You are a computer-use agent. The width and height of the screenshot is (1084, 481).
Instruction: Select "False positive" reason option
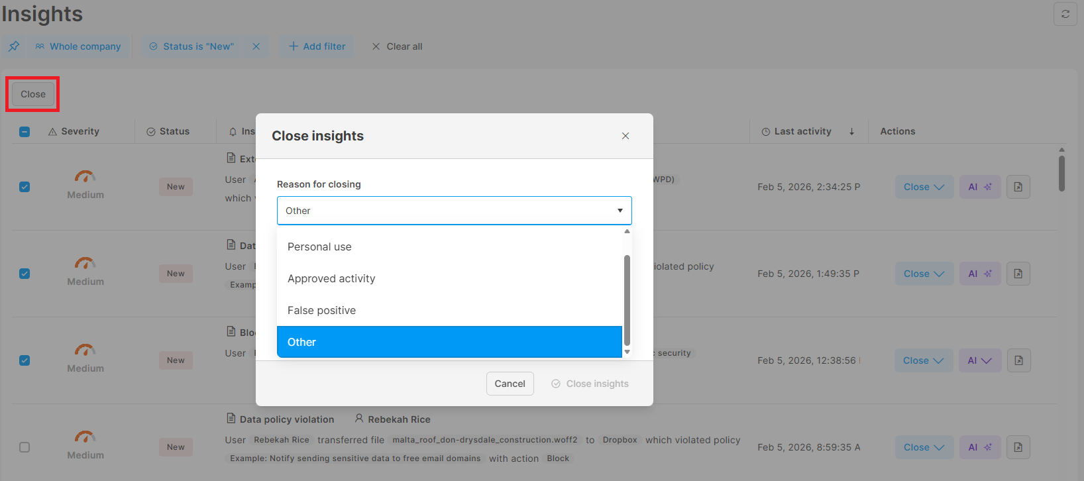pos(321,310)
